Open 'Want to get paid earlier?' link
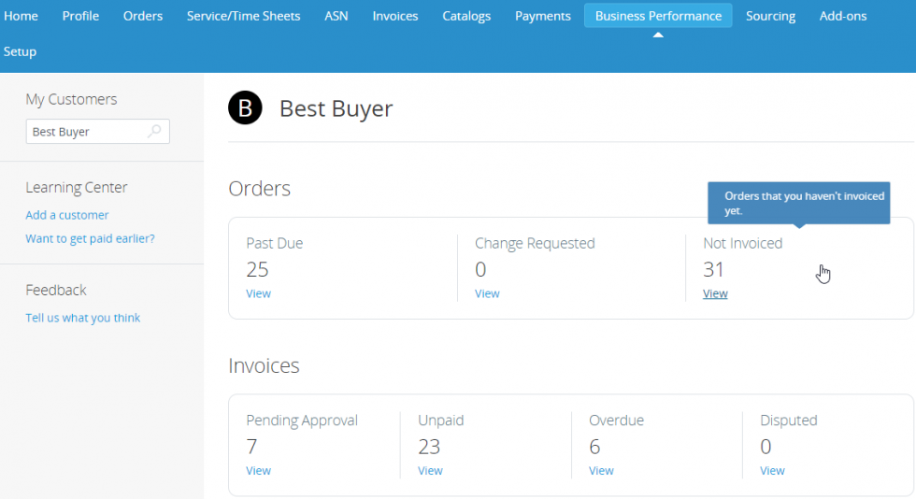This screenshot has width=916, height=499. pos(90,238)
